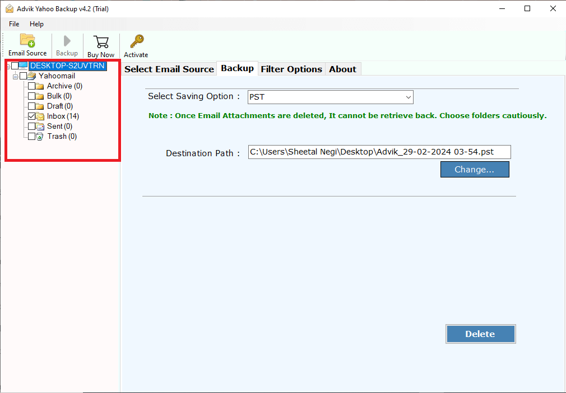Click the Email Source folder icon

[27, 41]
